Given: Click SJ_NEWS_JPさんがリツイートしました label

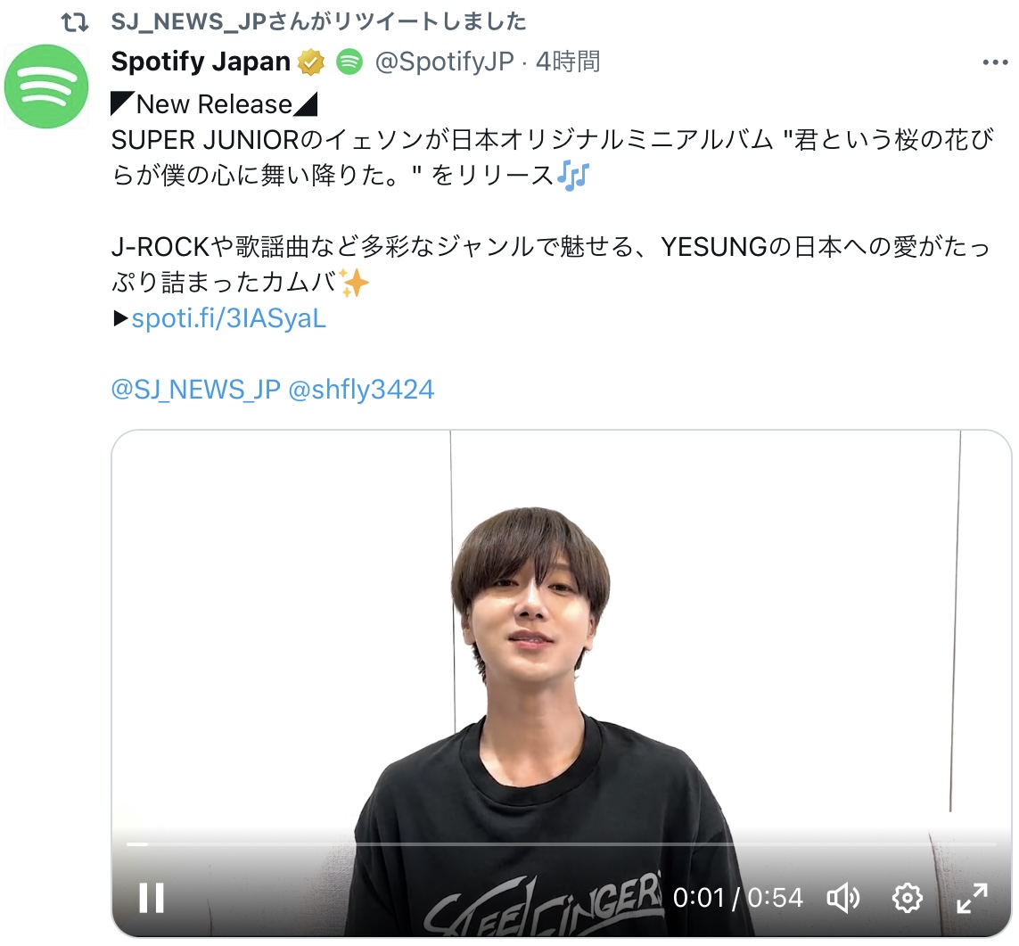Looking at the screenshot, I should tap(318, 22).
